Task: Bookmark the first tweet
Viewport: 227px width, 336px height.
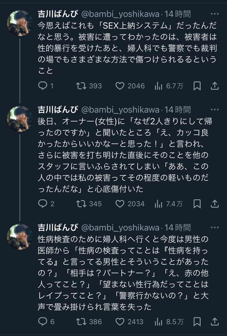Action: (x=197, y=86)
